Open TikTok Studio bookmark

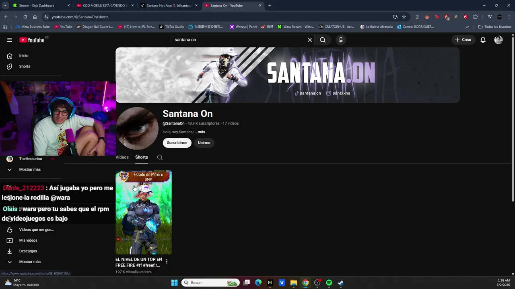(172, 27)
